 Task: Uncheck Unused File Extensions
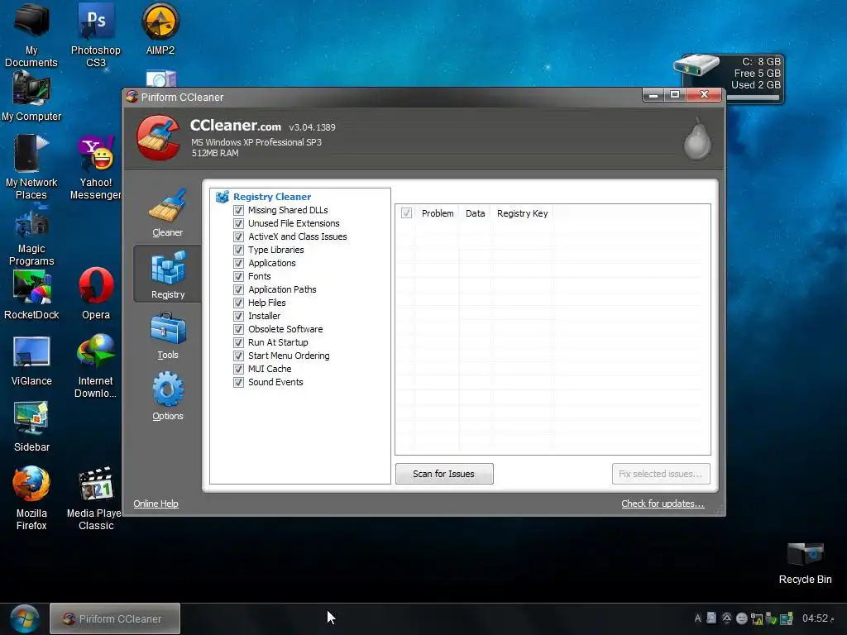pyautogui.click(x=238, y=223)
